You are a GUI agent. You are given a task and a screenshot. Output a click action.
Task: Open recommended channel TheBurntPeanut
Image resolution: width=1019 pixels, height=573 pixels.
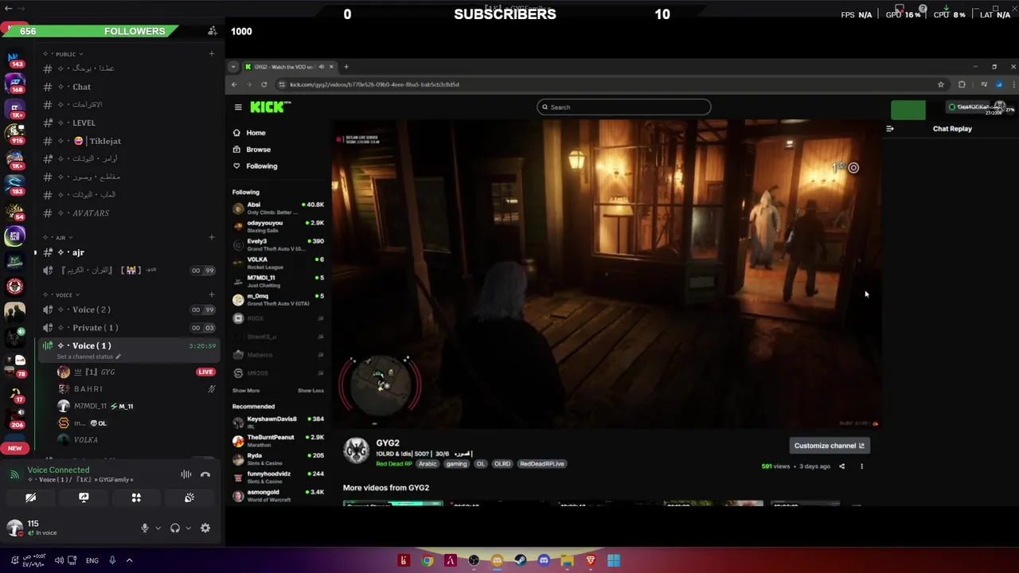[x=278, y=441]
